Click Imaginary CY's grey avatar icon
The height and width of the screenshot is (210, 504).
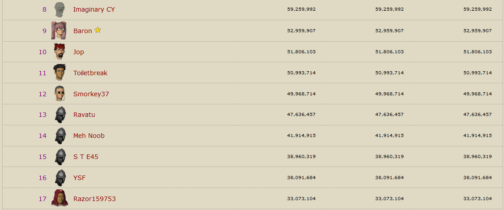tap(60, 9)
